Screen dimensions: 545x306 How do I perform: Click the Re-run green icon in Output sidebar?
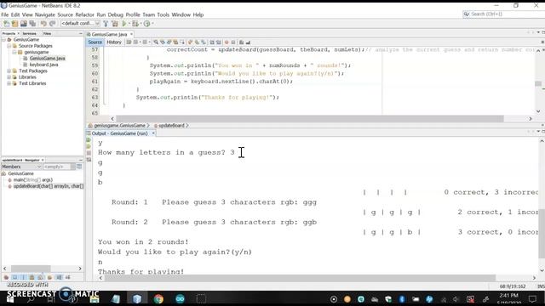tap(89, 140)
